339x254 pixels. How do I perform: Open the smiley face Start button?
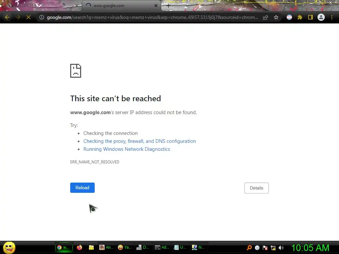(9, 247)
